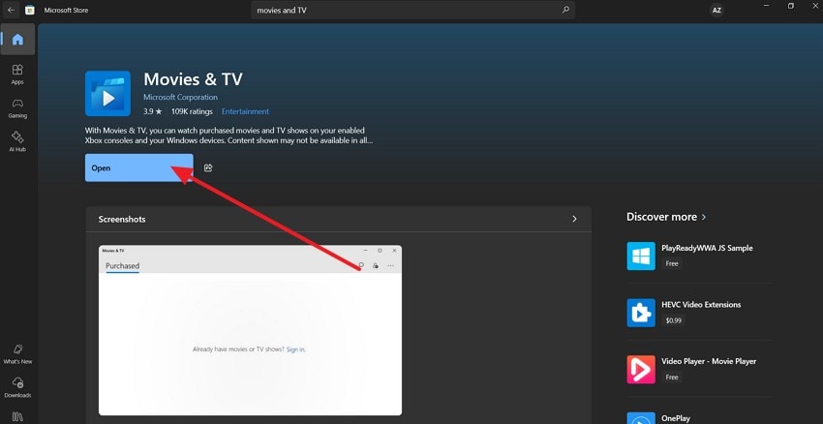Open the AZ account profile

click(x=716, y=11)
